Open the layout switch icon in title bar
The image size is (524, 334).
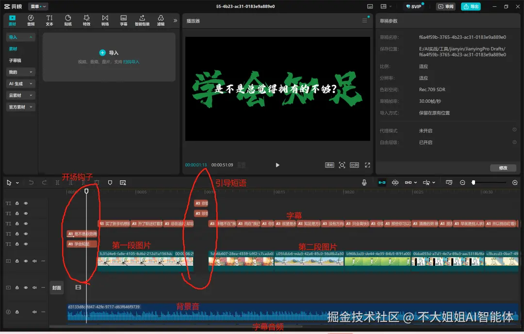click(x=384, y=6)
